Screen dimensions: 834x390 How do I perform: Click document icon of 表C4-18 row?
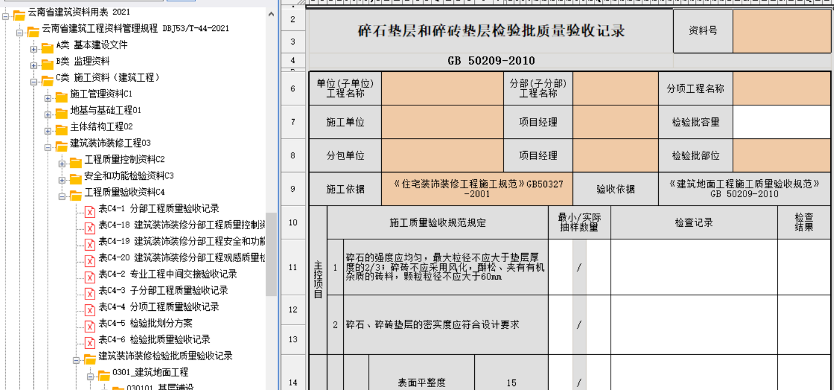click(x=89, y=228)
